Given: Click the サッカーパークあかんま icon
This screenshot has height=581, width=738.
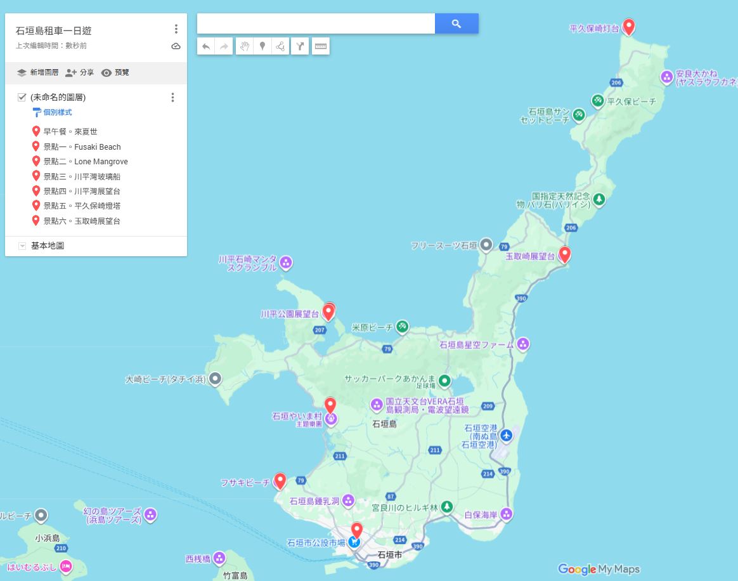Looking at the screenshot, I should [444, 381].
